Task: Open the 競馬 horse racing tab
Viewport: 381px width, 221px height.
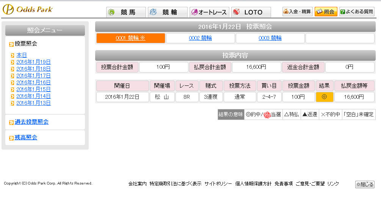Action: click(126, 12)
